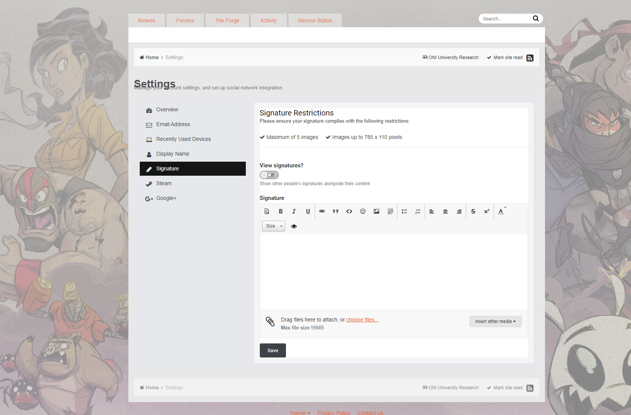The image size is (631, 415).
Task: Expand the Insert other media menu
Action: (495, 321)
